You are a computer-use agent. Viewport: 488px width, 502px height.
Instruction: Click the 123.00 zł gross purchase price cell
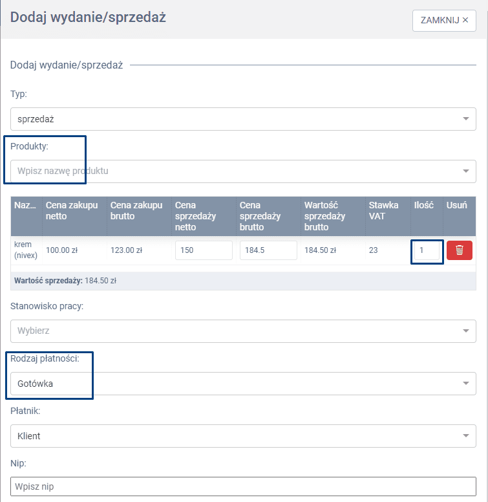click(x=127, y=250)
